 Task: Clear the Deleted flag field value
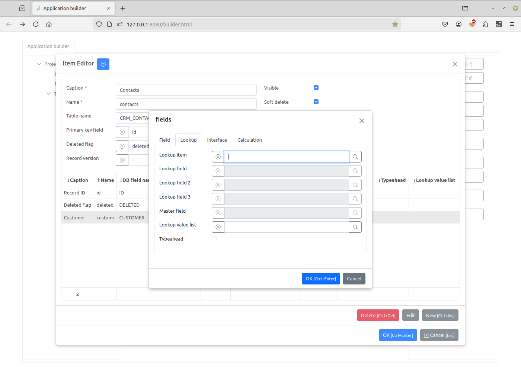pos(122,147)
